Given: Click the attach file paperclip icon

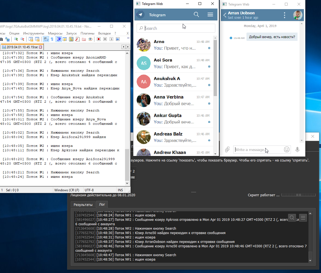Looking at the screenshot, I should (x=227, y=150).
